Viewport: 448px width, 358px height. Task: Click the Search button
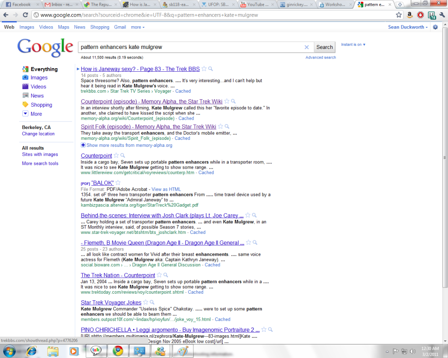(x=324, y=47)
